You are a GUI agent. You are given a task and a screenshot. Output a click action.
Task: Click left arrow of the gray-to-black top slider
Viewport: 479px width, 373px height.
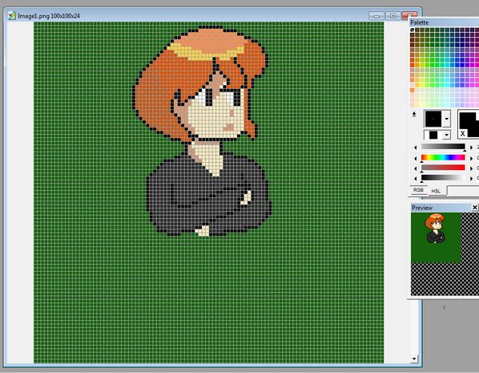coord(416,148)
